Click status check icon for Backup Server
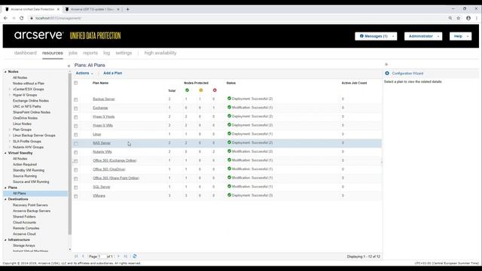Image resolution: width=482 pixels, height=271 pixels. pos(229,99)
